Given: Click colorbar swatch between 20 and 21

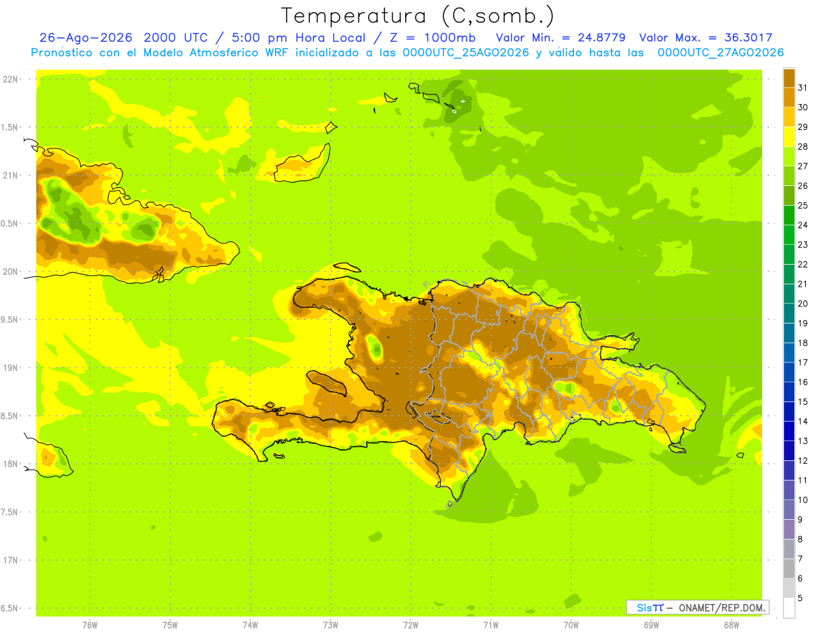Looking at the screenshot, I should point(789,293).
